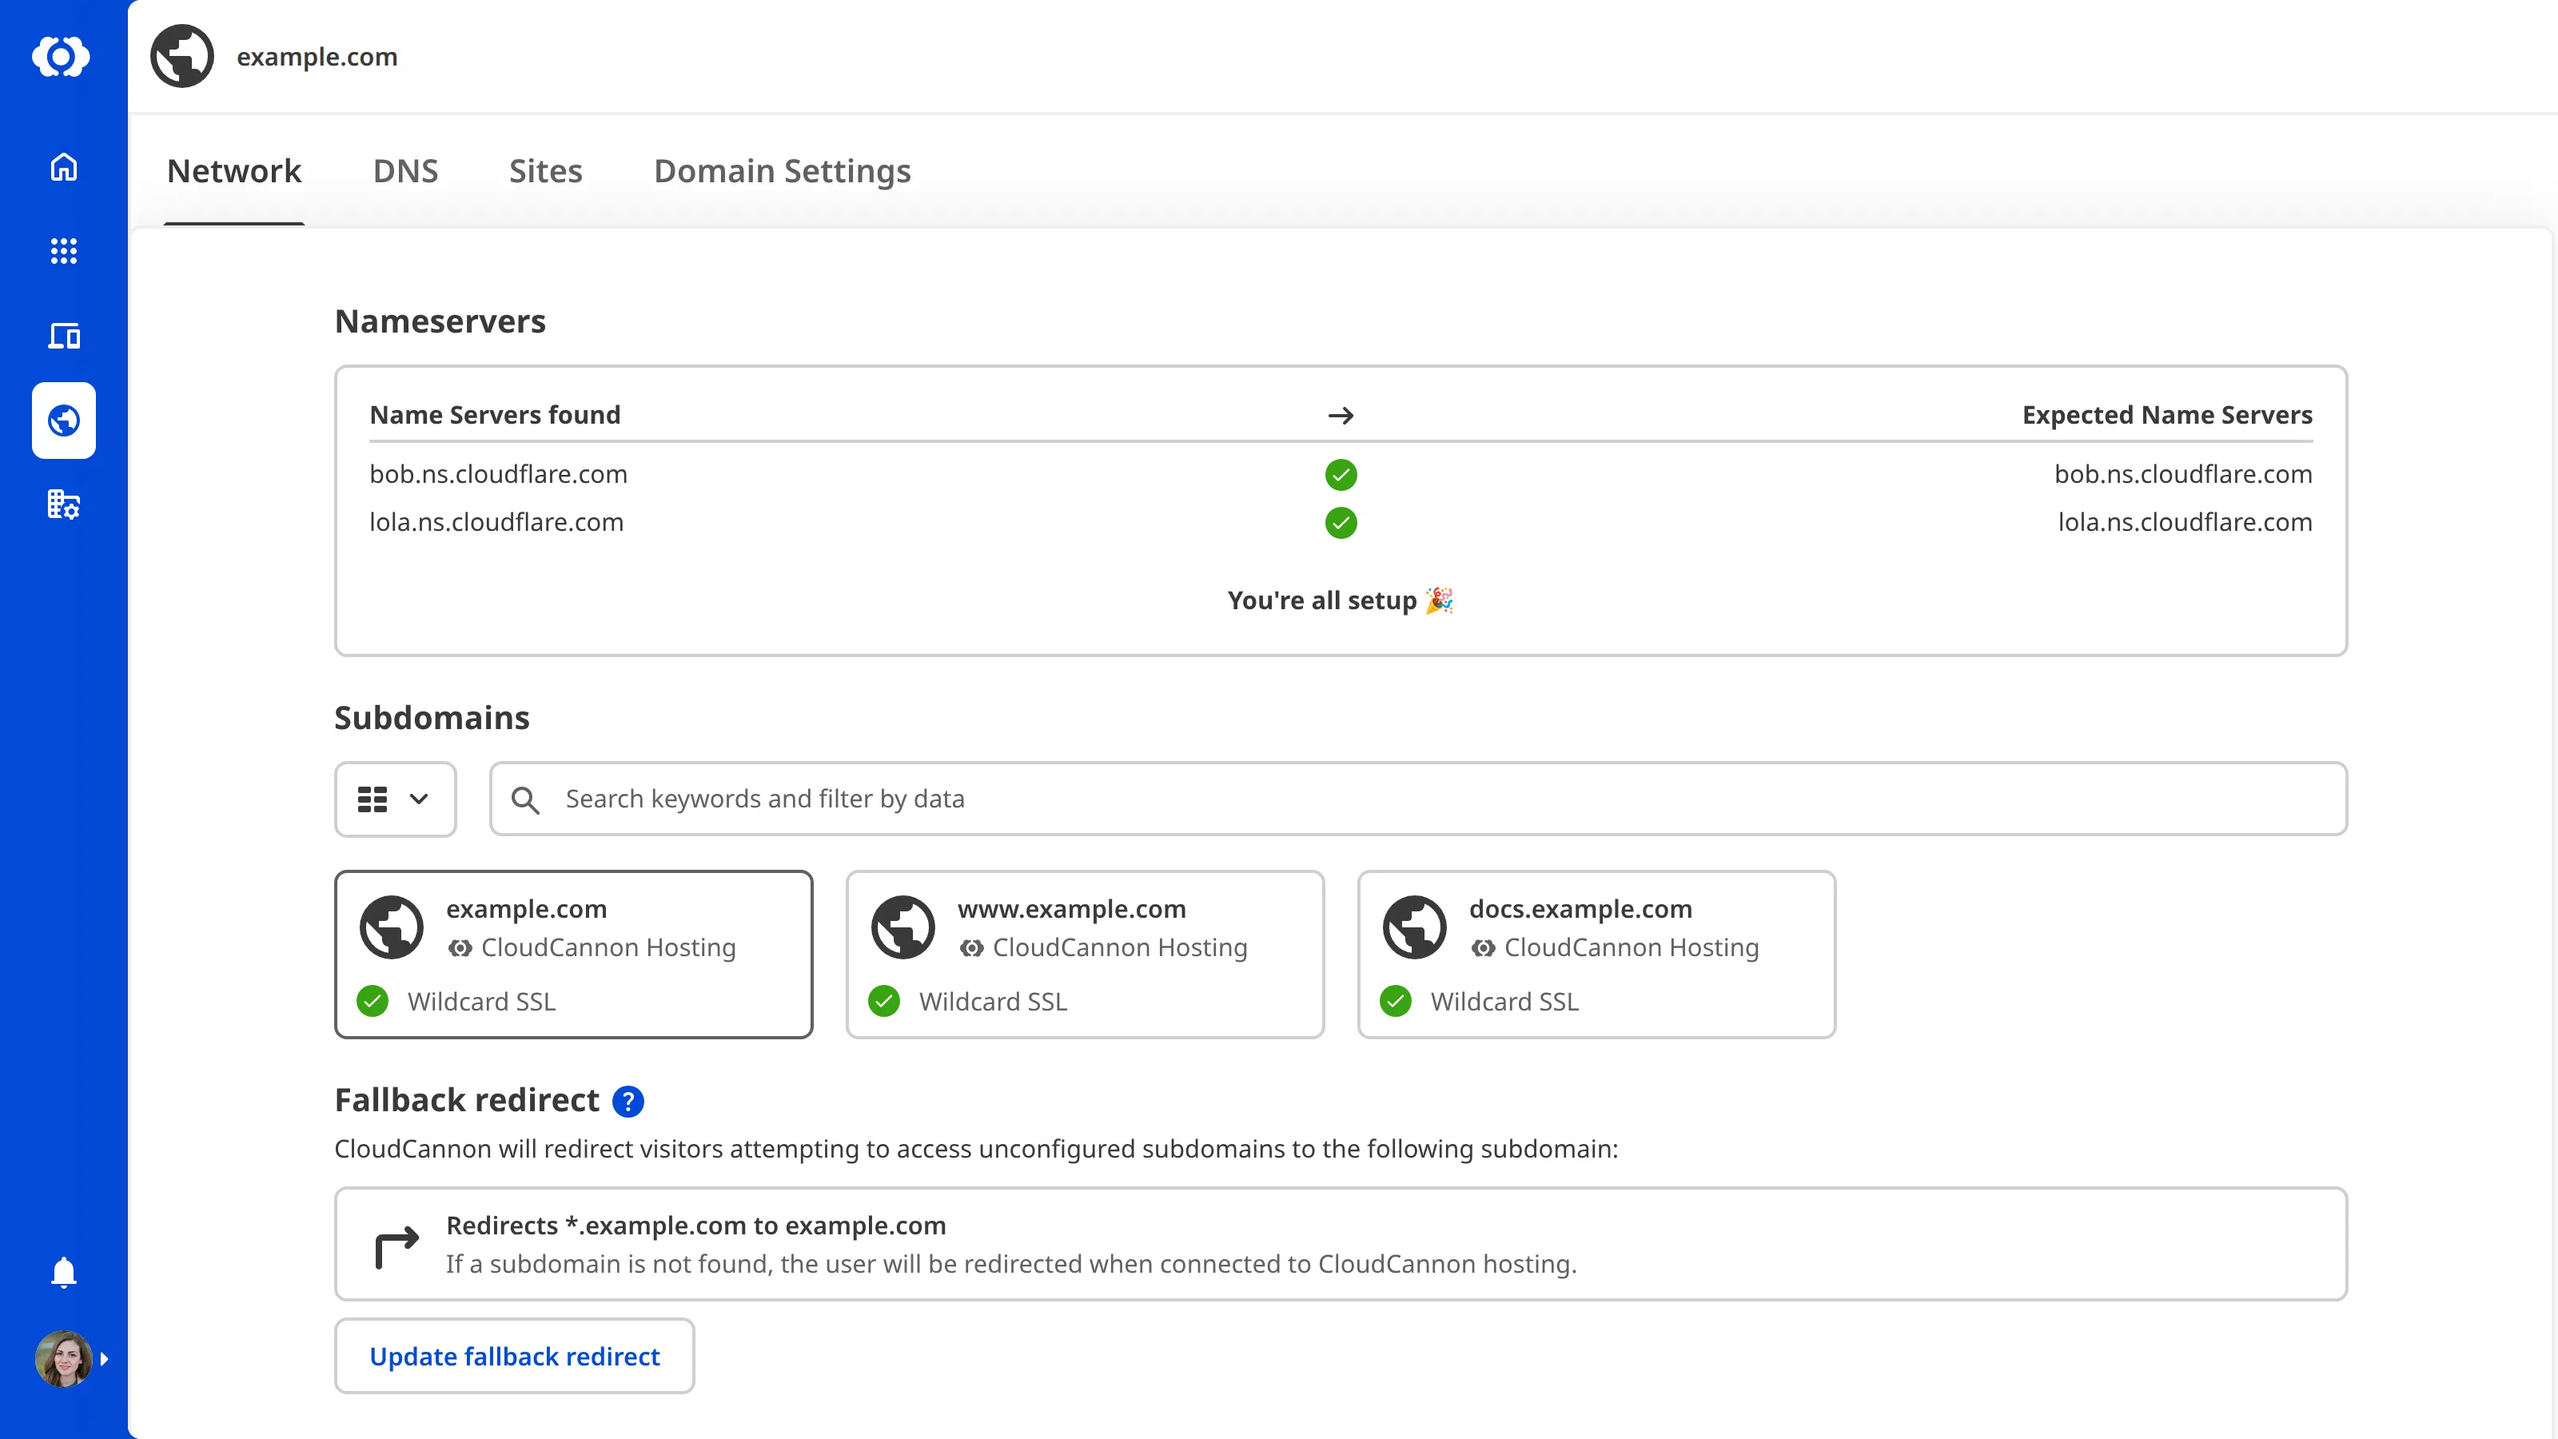Click the globe icon beside example.com header

pos(181,56)
